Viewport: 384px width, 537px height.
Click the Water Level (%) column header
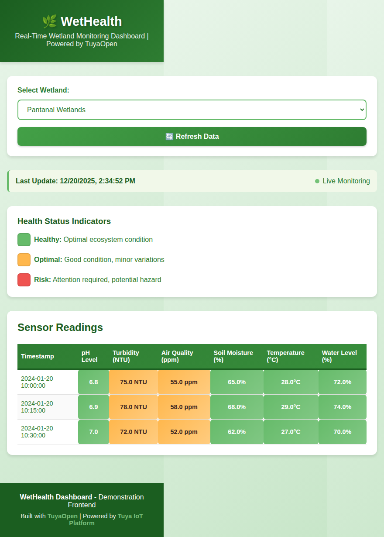[x=343, y=356]
